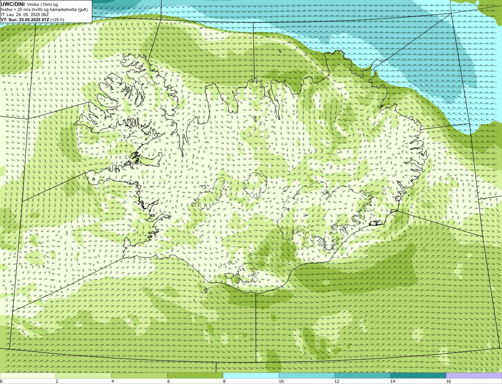Screen dimensions: 502x384
Task: Pick the light green 2–4 m/s color swatch
Action: pos(84,376)
